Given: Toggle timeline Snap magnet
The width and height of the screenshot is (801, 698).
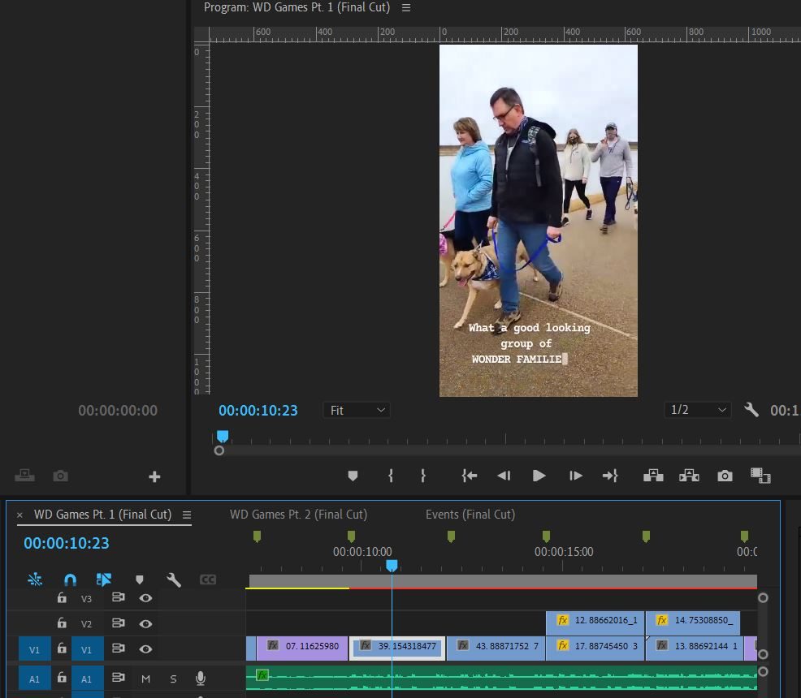Looking at the screenshot, I should click(70, 580).
